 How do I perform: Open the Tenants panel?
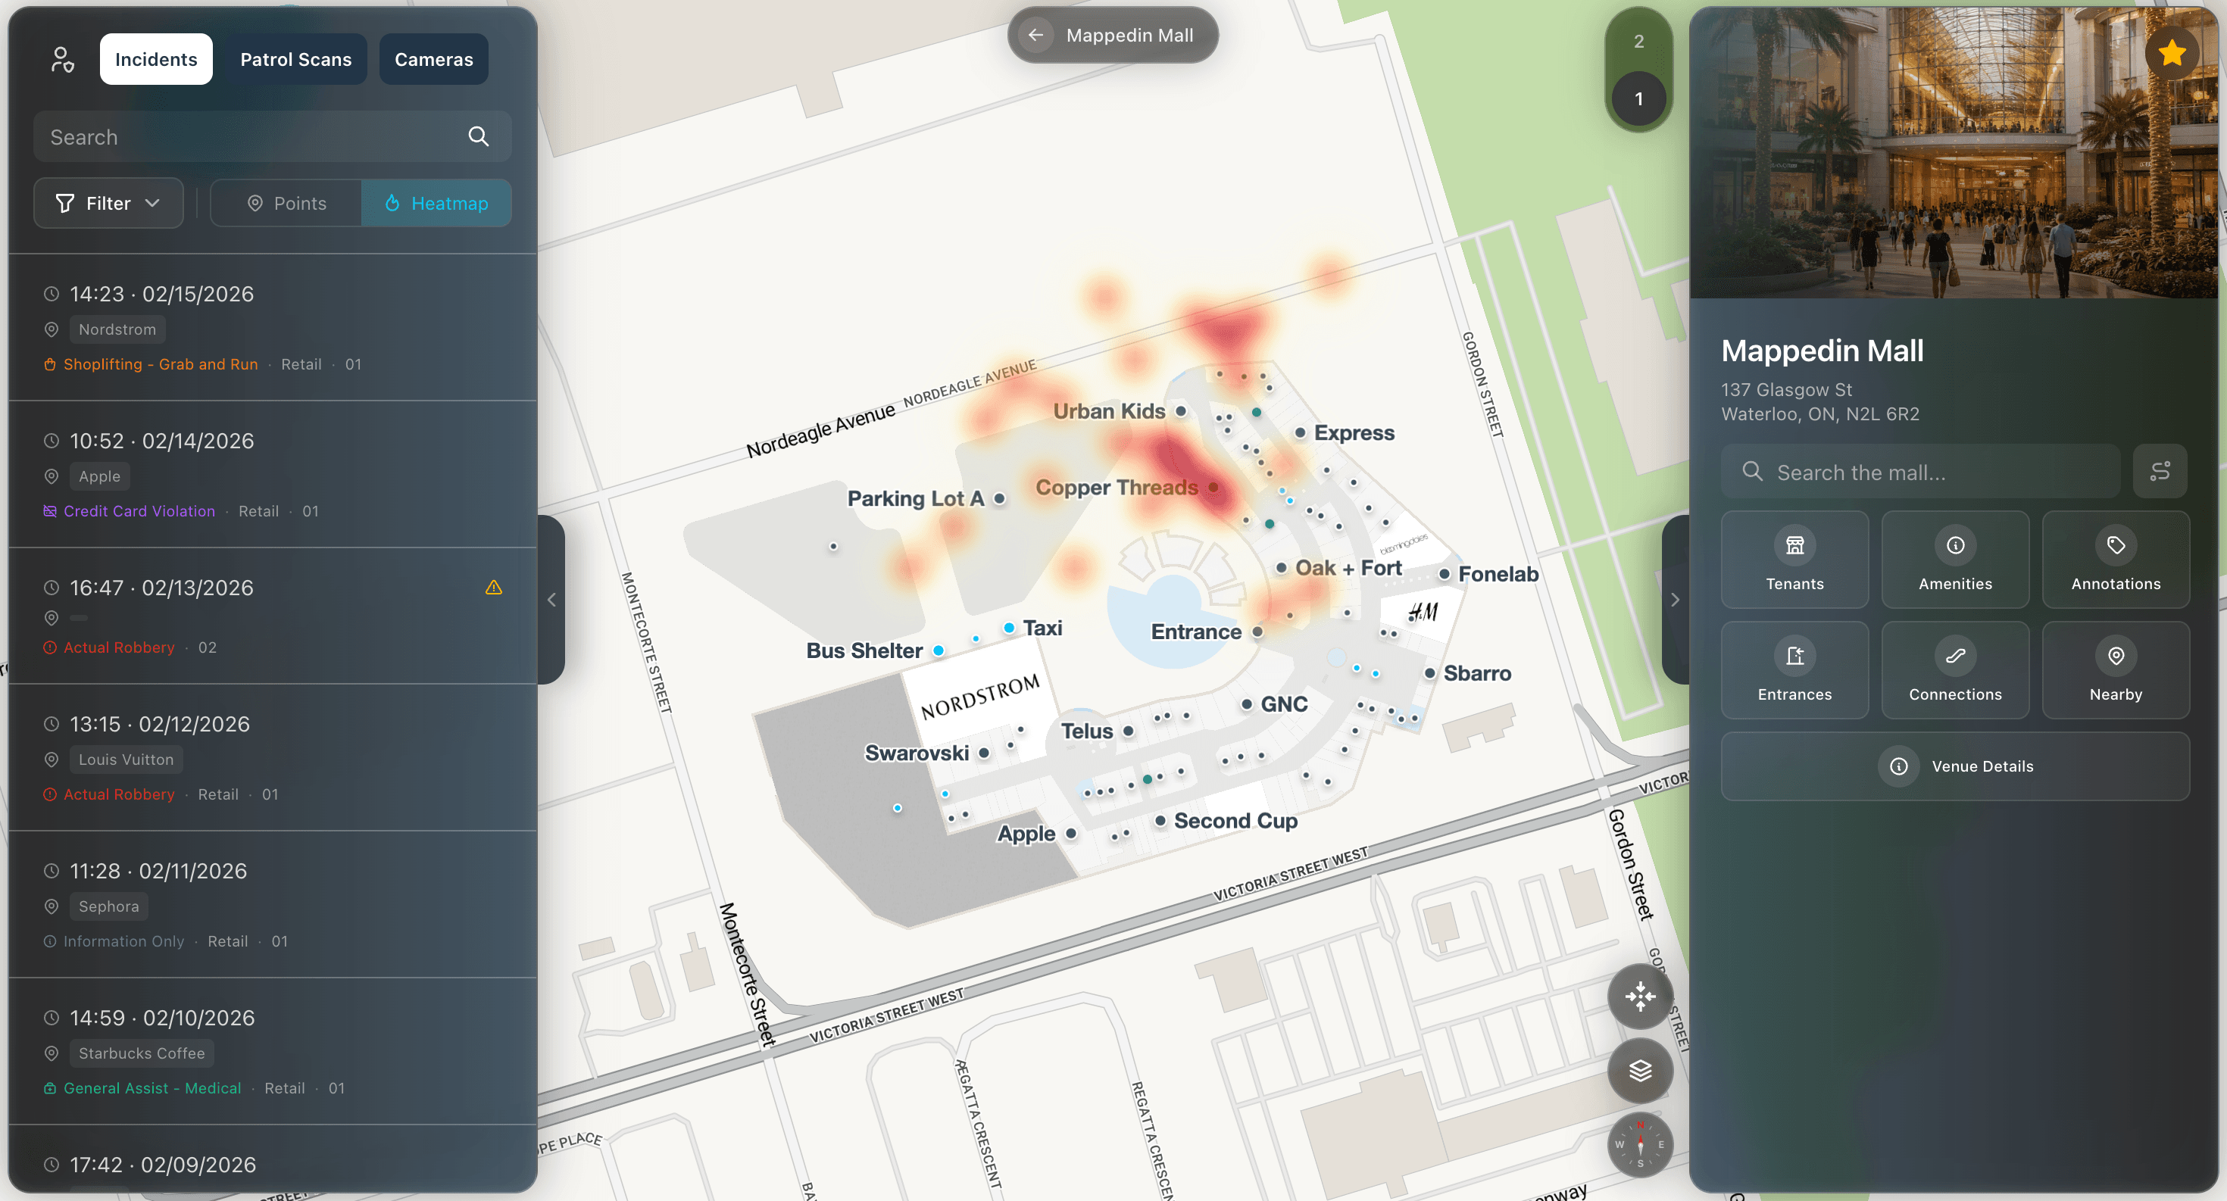click(x=1794, y=560)
